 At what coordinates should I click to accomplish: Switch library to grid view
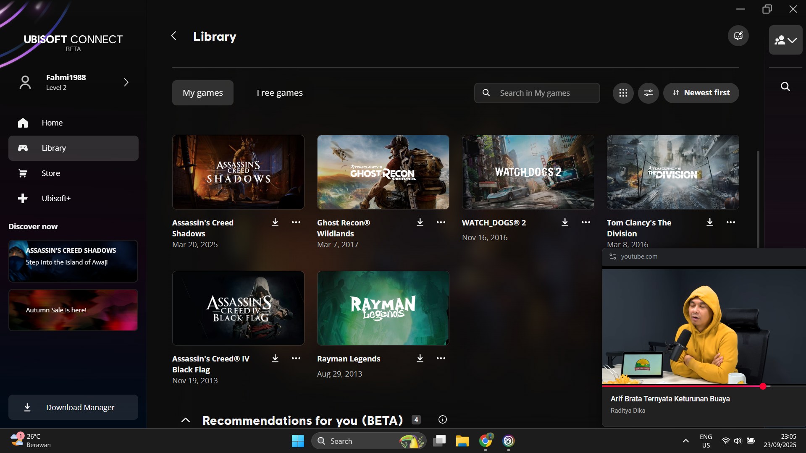coord(623,93)
